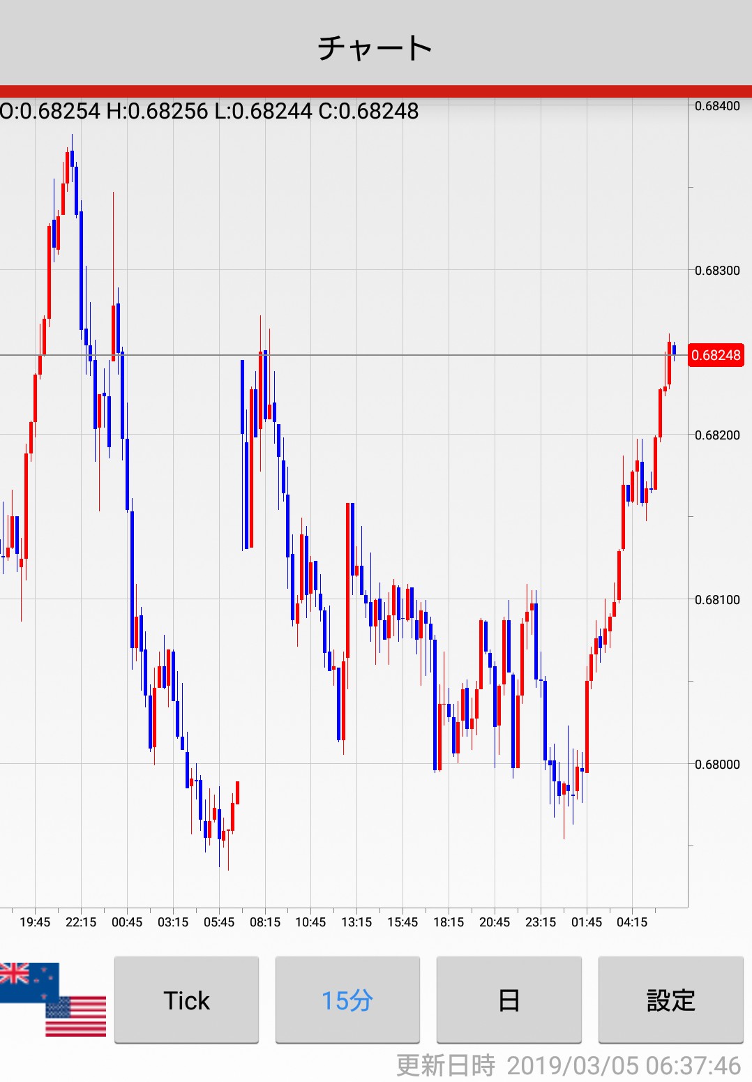Tap the latest blue candlestick at right edge
This screenshot has width=752, height=1082.
[x=674, y=350]
